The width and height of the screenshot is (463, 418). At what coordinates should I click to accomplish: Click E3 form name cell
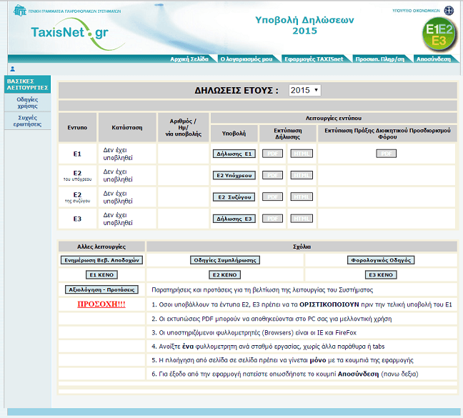pos(77,219)
